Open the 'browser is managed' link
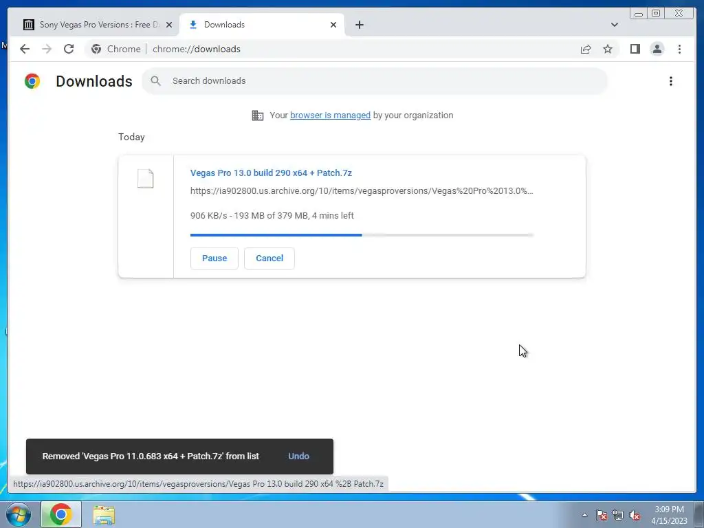Image resolution: width=704 pixels, height=528 pixels. click(x=330, y=115)
